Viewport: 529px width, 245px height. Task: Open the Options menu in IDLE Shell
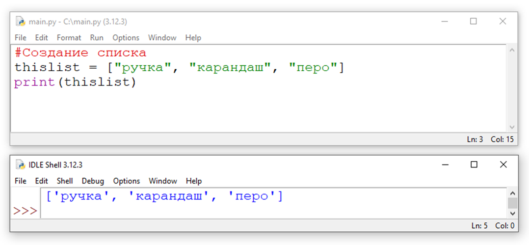click(126, 181)
